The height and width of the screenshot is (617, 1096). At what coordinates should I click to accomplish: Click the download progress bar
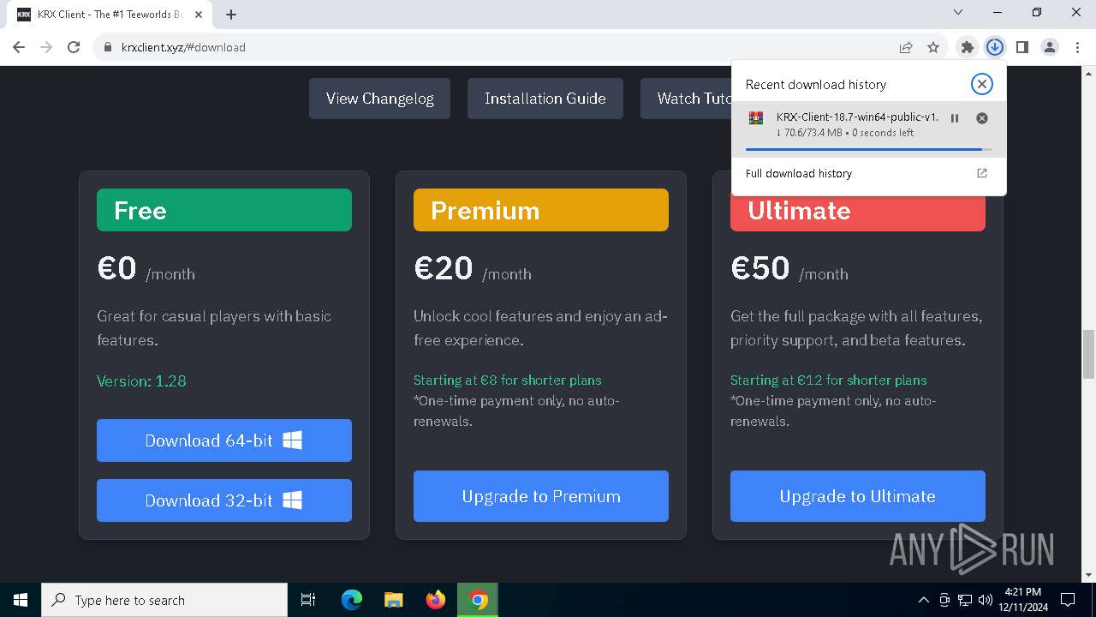(868, 149)
